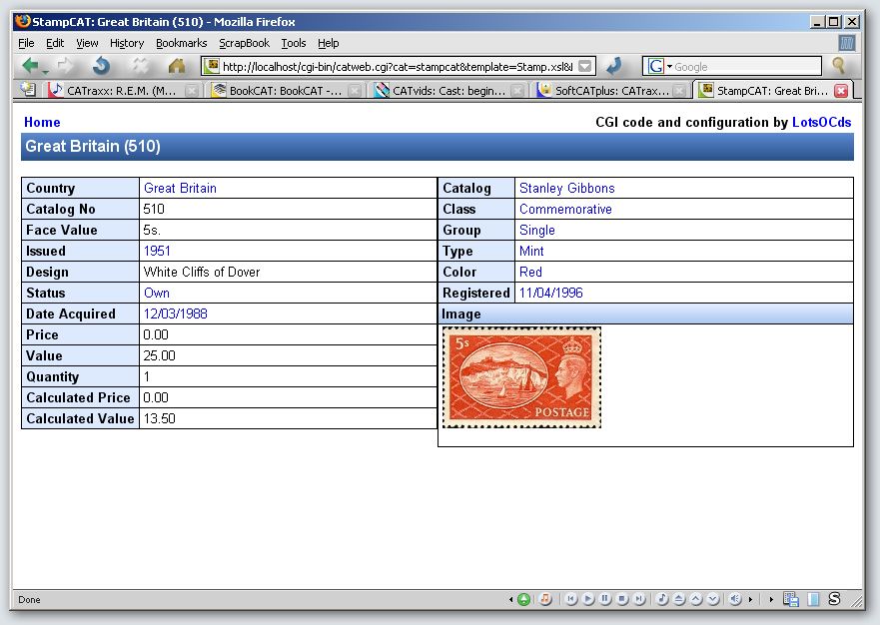Click the green circle status bar icon
This screenshot has height=625, width=880.
[x=523, y=599]
